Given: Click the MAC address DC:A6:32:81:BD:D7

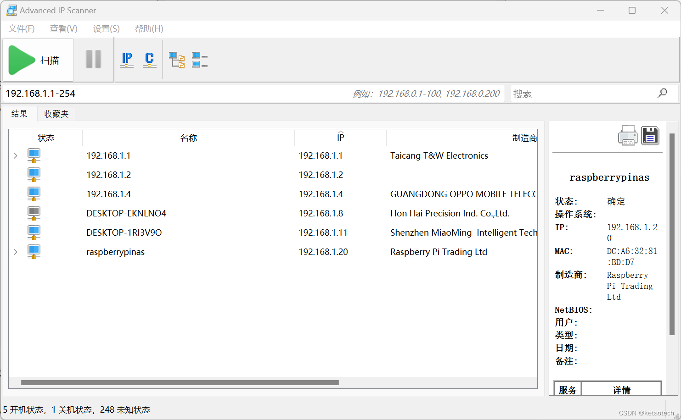Looking at the screenshot, I should 632,257.
